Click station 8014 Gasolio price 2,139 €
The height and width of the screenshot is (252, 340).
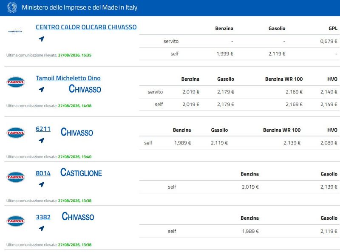point(329,187)
